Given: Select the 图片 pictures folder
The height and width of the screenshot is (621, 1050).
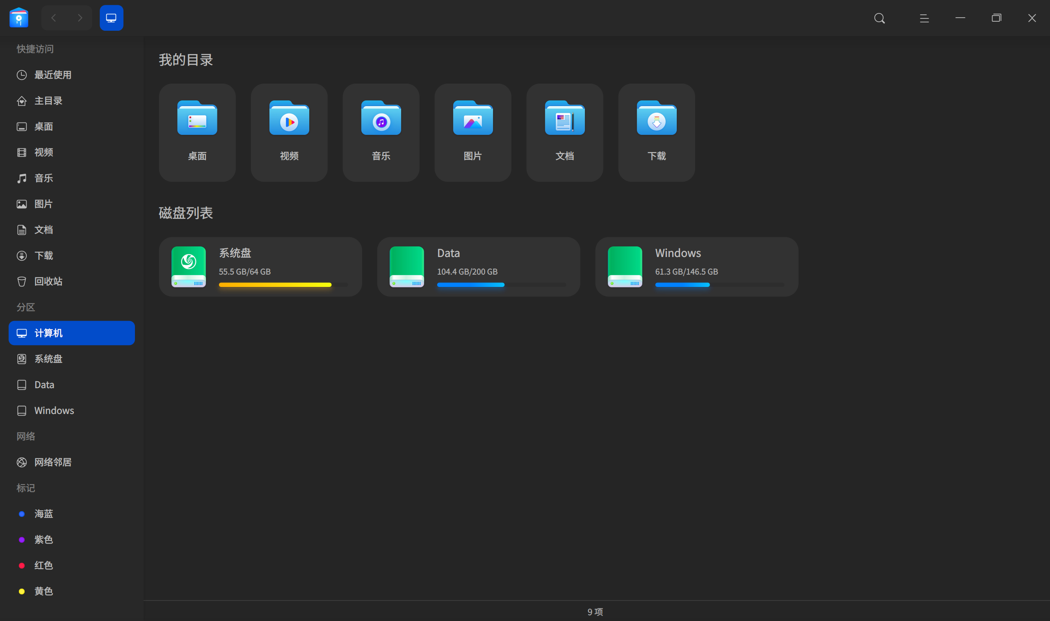Looking at the screenshot, I should 472,133.
